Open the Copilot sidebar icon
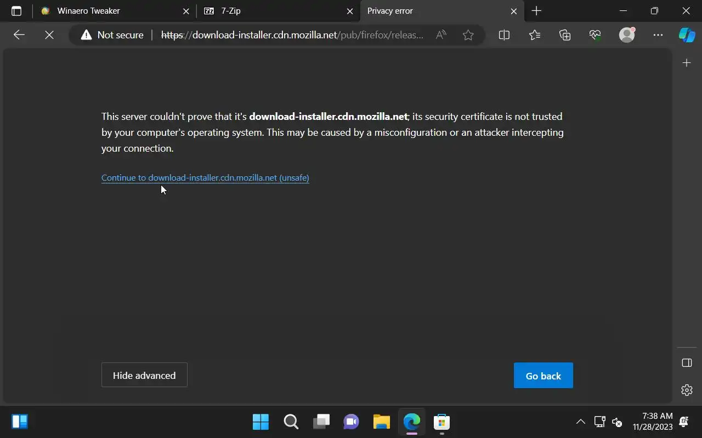This screenshot has height=438, width=702. (687, 35)
